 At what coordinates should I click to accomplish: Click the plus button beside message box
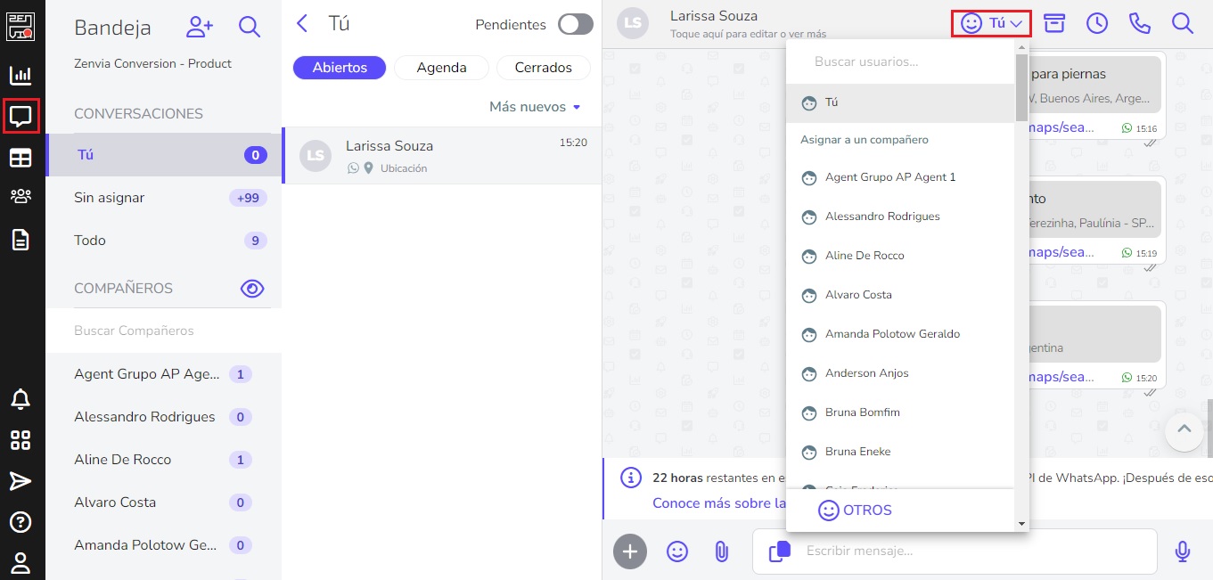[630, 551]
